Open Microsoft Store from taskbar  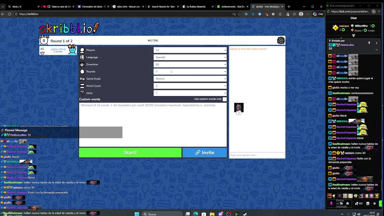pos(204,214)
